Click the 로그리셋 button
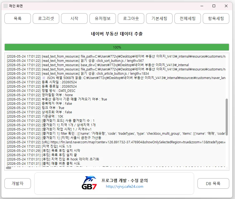 [46, 18]
